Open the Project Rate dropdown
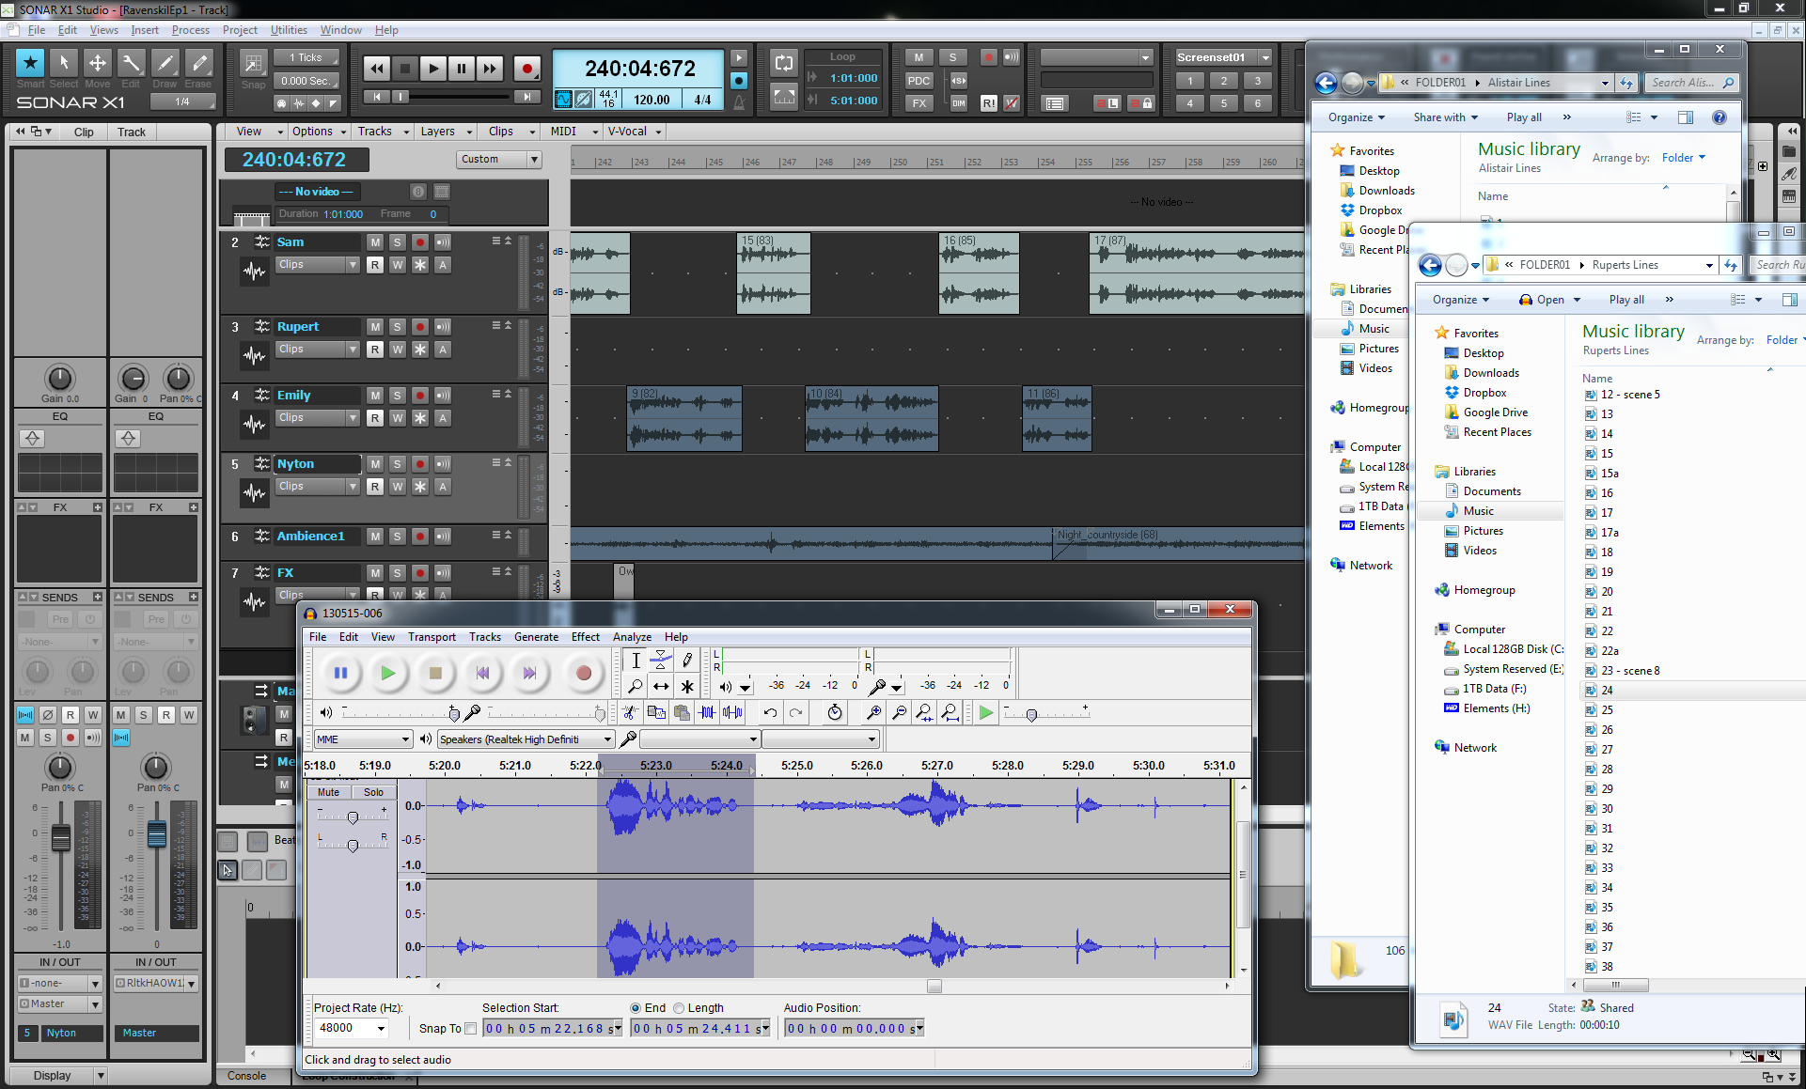The width and height of the screenshot is (1806, 1089). tap(381, 1028)
